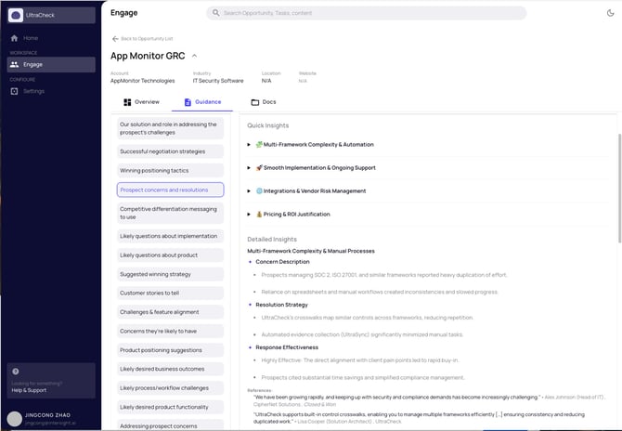Screen dimensions: 622x431
Task: Select Prospect concerns and resolutions topic
Action: (x=170, y=189)
